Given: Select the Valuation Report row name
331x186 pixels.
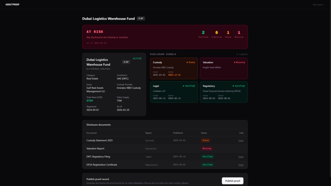Looking at the screenshot, I should (95, 149).
